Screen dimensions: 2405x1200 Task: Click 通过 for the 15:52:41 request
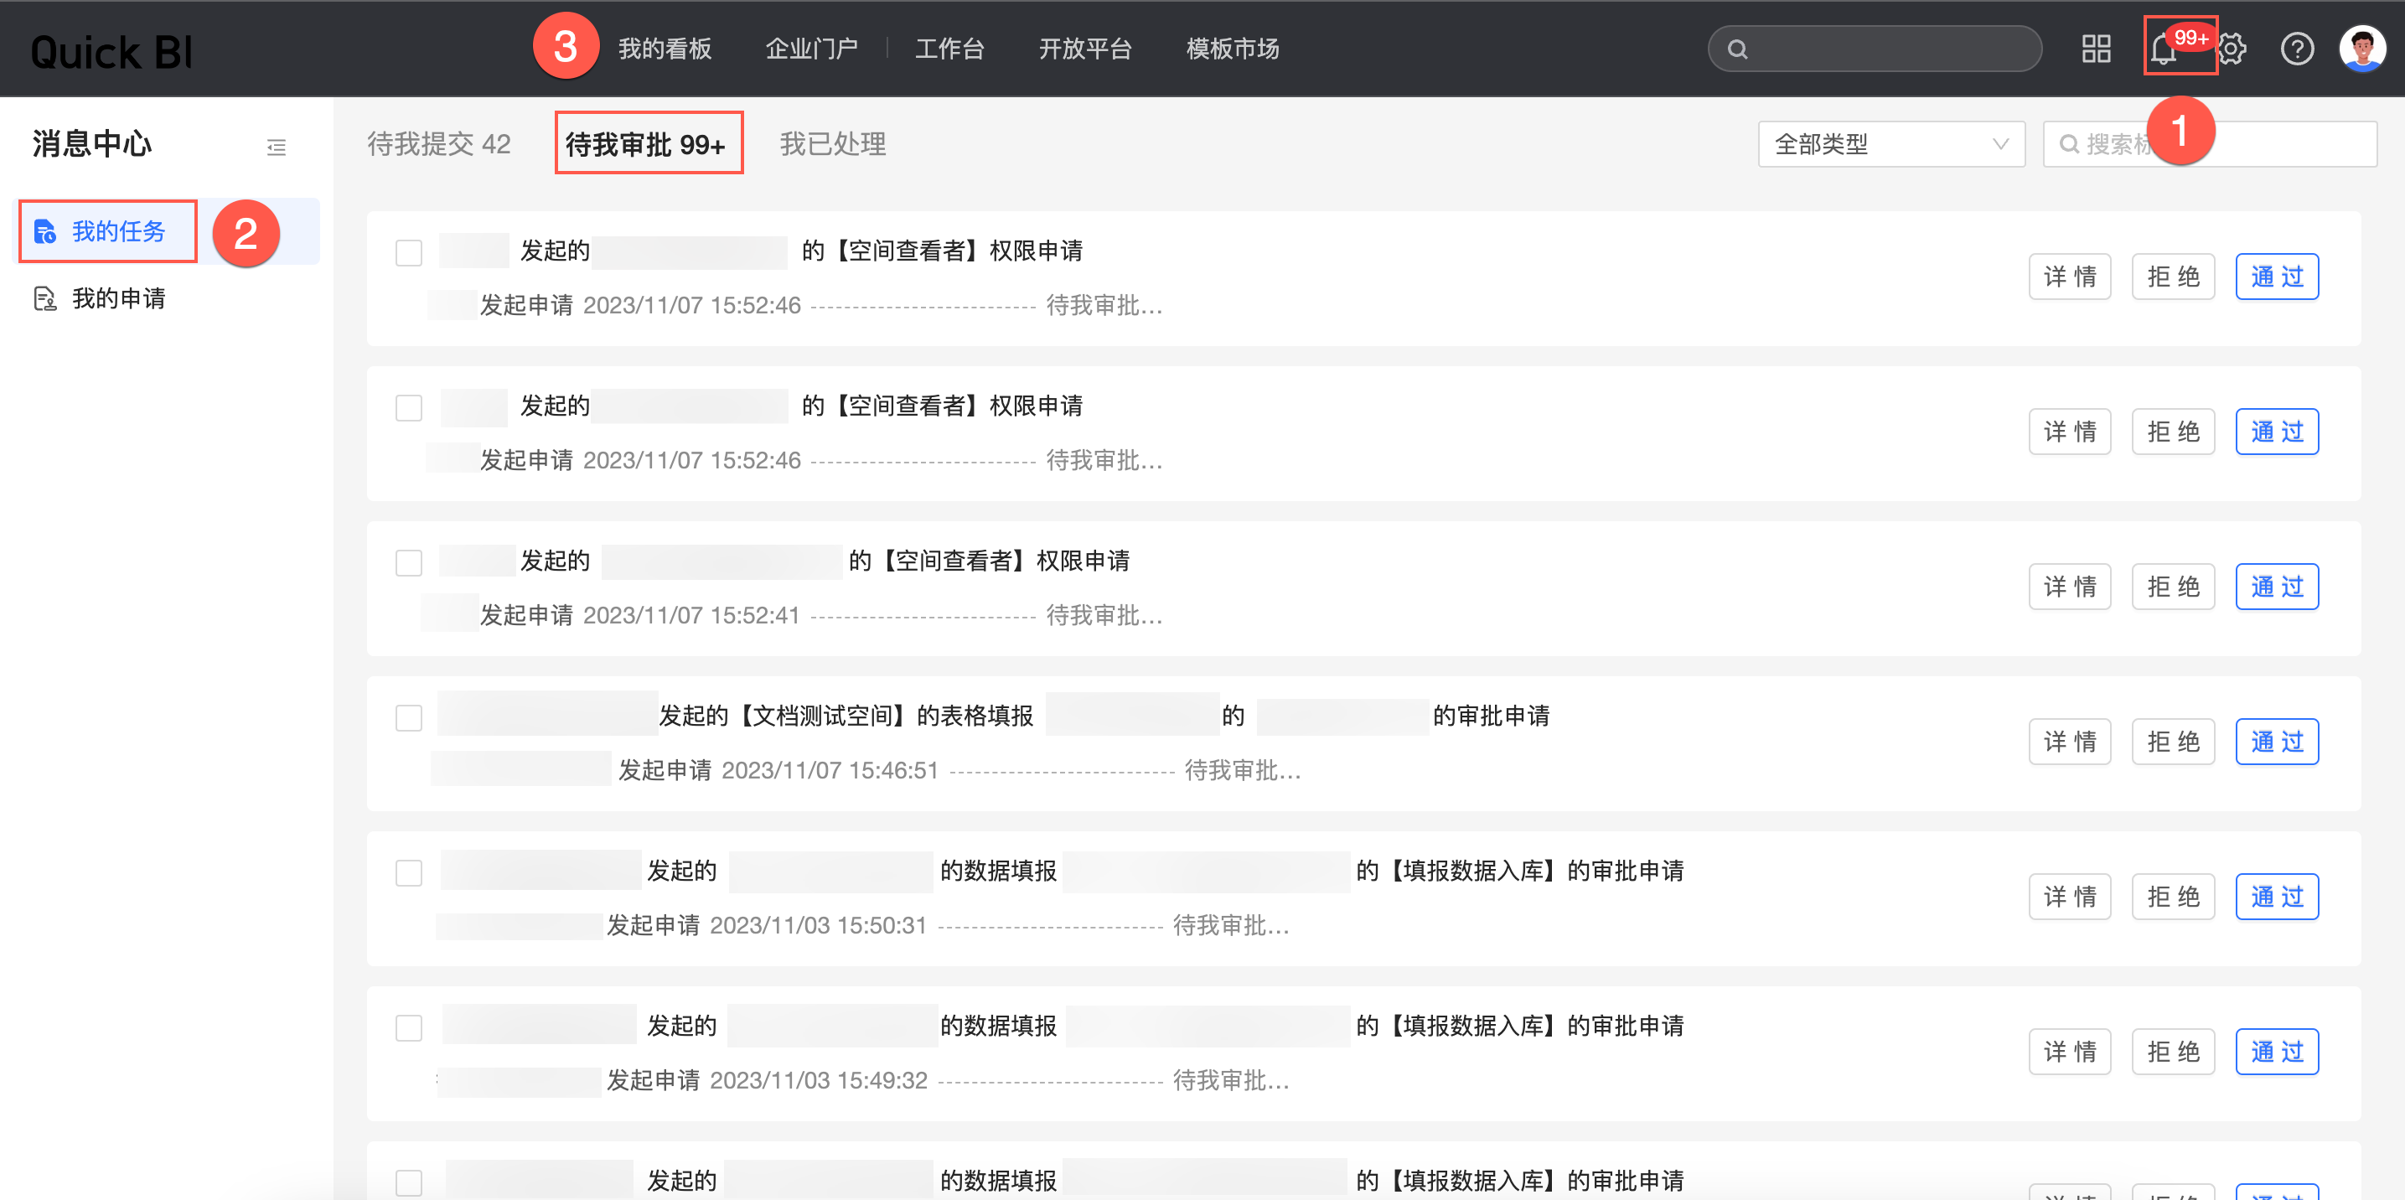[x=2277, y=587]
